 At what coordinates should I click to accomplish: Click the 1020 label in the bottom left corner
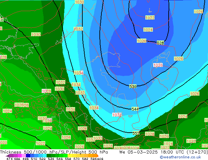(3, 142)
